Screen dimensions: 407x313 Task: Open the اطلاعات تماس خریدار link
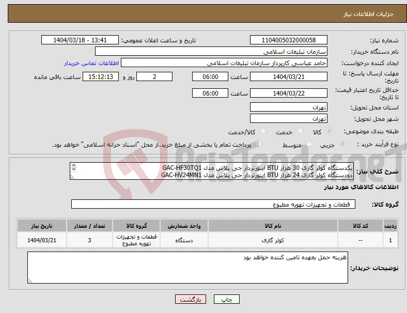(x=91, y=63)
